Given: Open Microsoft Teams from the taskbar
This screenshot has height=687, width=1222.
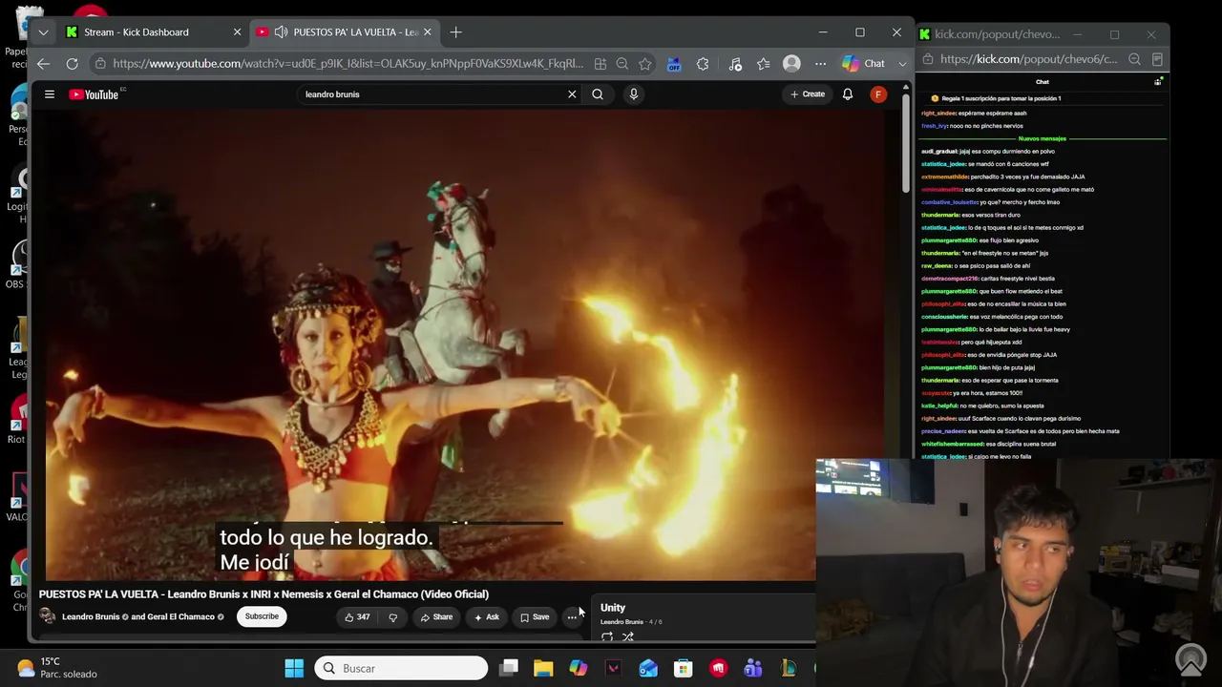Looking at the screenshot, I should coord(753,669).
